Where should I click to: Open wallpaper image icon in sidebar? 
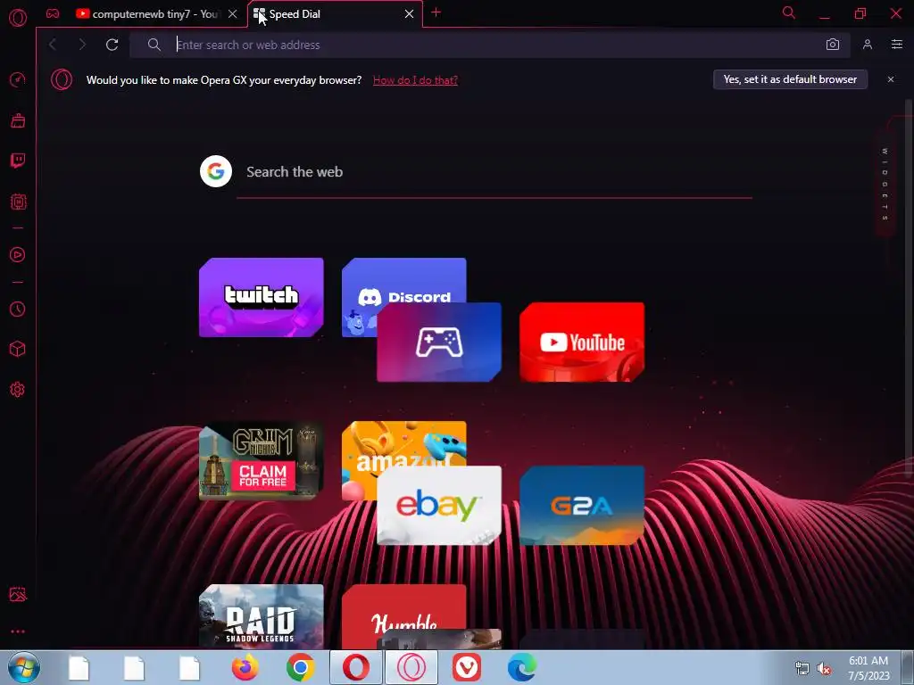click(x=18, y=594)
